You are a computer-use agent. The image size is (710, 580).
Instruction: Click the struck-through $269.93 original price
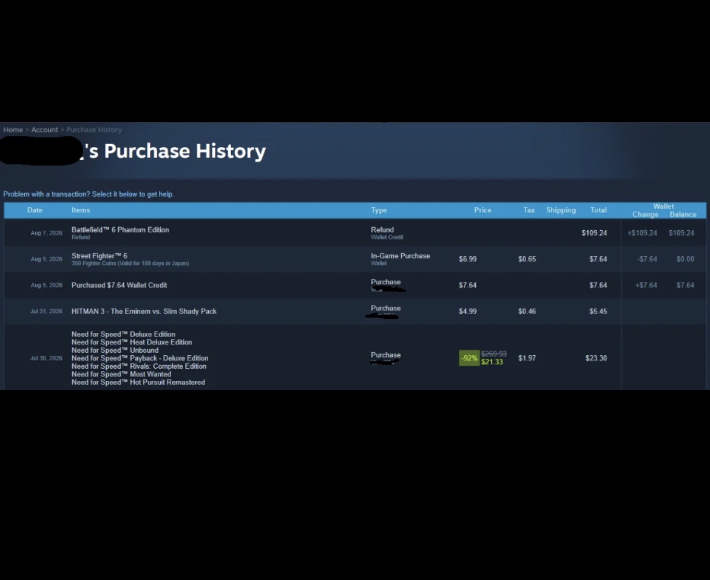(493, 354)
